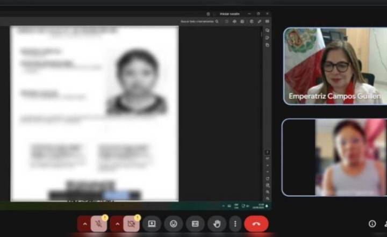Expand hidden system tray icons chevron
Screen dimensions: 387x237
tap(224, 206)
